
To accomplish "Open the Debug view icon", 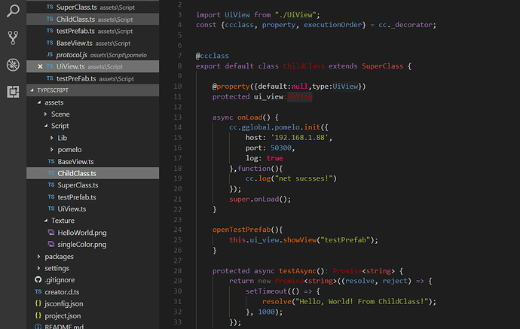I will coord(13,65).
